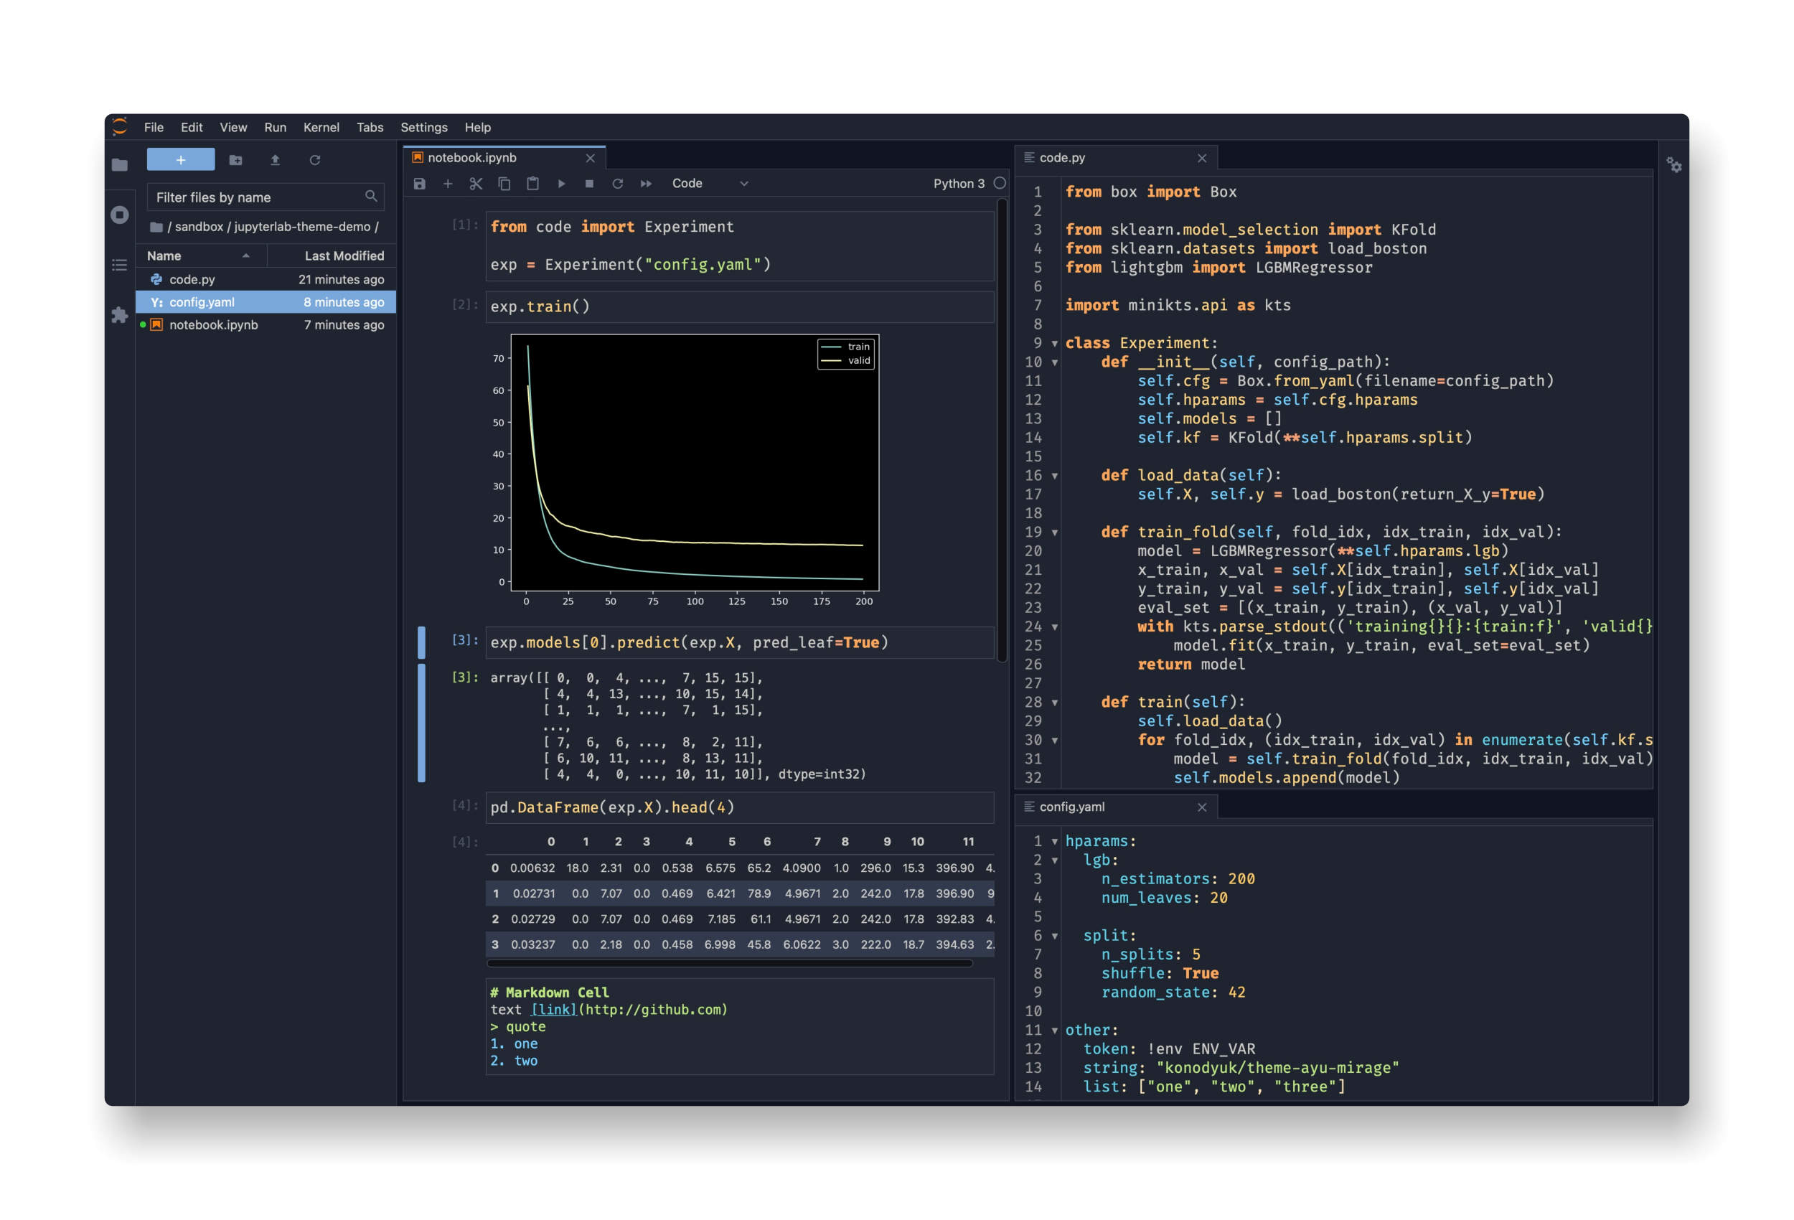Open the Code cell type dropdown
This screenshot has height=1220, width=1794.
tap(710, 184)
